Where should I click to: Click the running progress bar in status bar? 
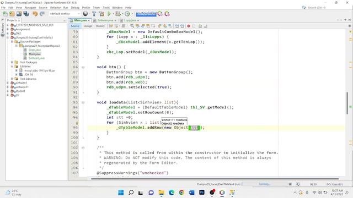click(x=265, y=184)
